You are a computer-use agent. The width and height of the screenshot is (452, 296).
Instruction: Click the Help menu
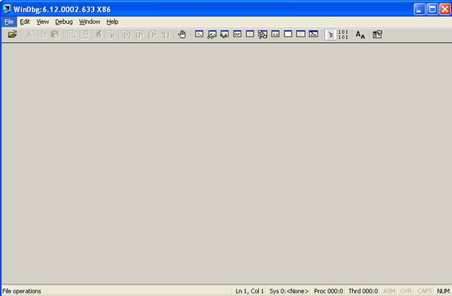click(x=113, y=22)
